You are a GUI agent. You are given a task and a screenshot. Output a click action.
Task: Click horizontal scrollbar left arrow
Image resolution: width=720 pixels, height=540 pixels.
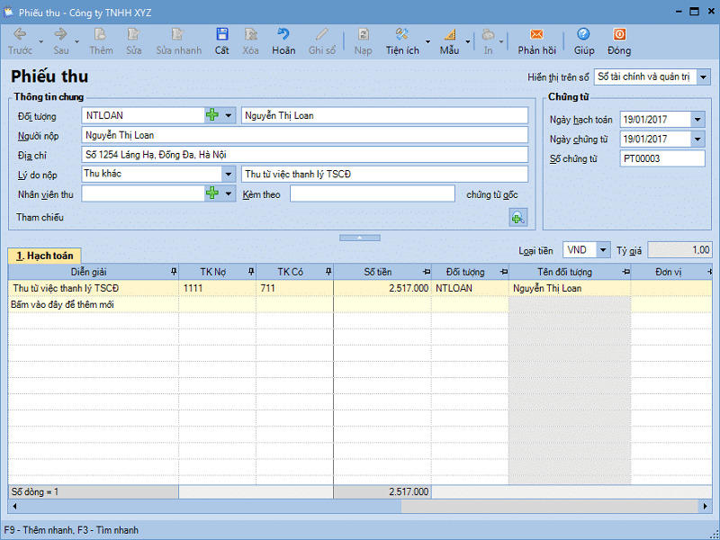pyautogui.click(x=14, y=506)
